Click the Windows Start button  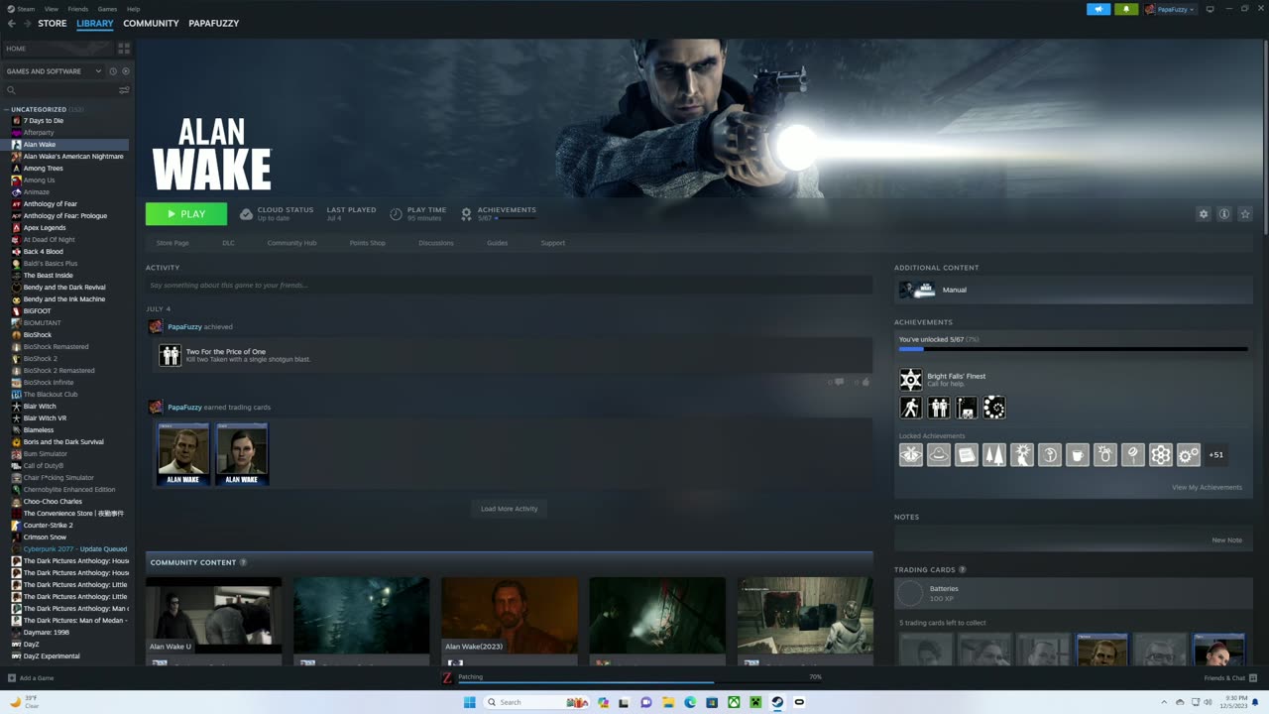click(469, 702)
